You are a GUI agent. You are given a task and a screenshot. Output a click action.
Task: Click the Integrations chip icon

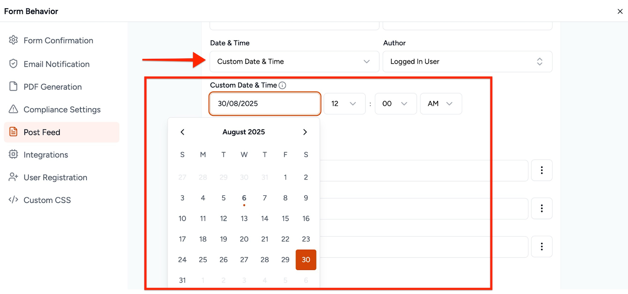pyautogui.click(x=13, y=154)
